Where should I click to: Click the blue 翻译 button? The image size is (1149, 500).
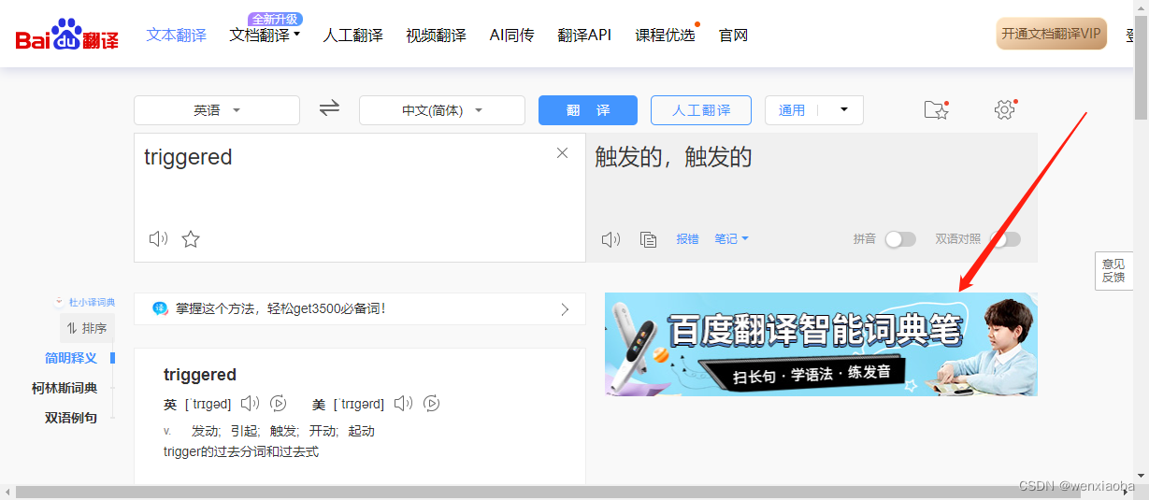tap(588, 110)
